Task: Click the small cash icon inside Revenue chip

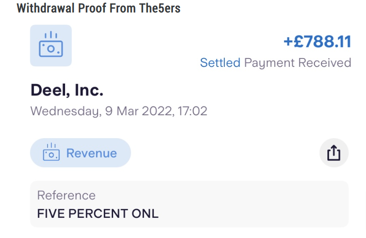Action: (x=51, y=152)
